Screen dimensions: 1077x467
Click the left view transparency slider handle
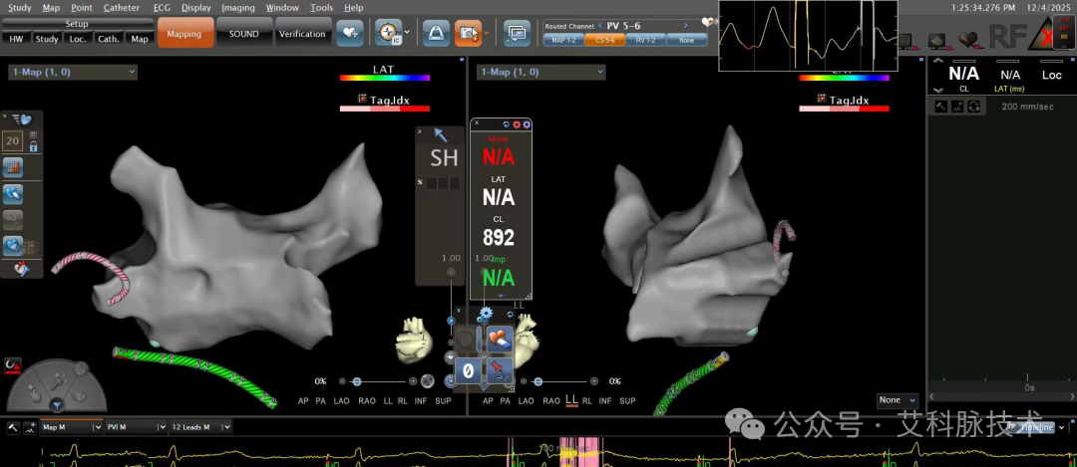pos(356,381)
